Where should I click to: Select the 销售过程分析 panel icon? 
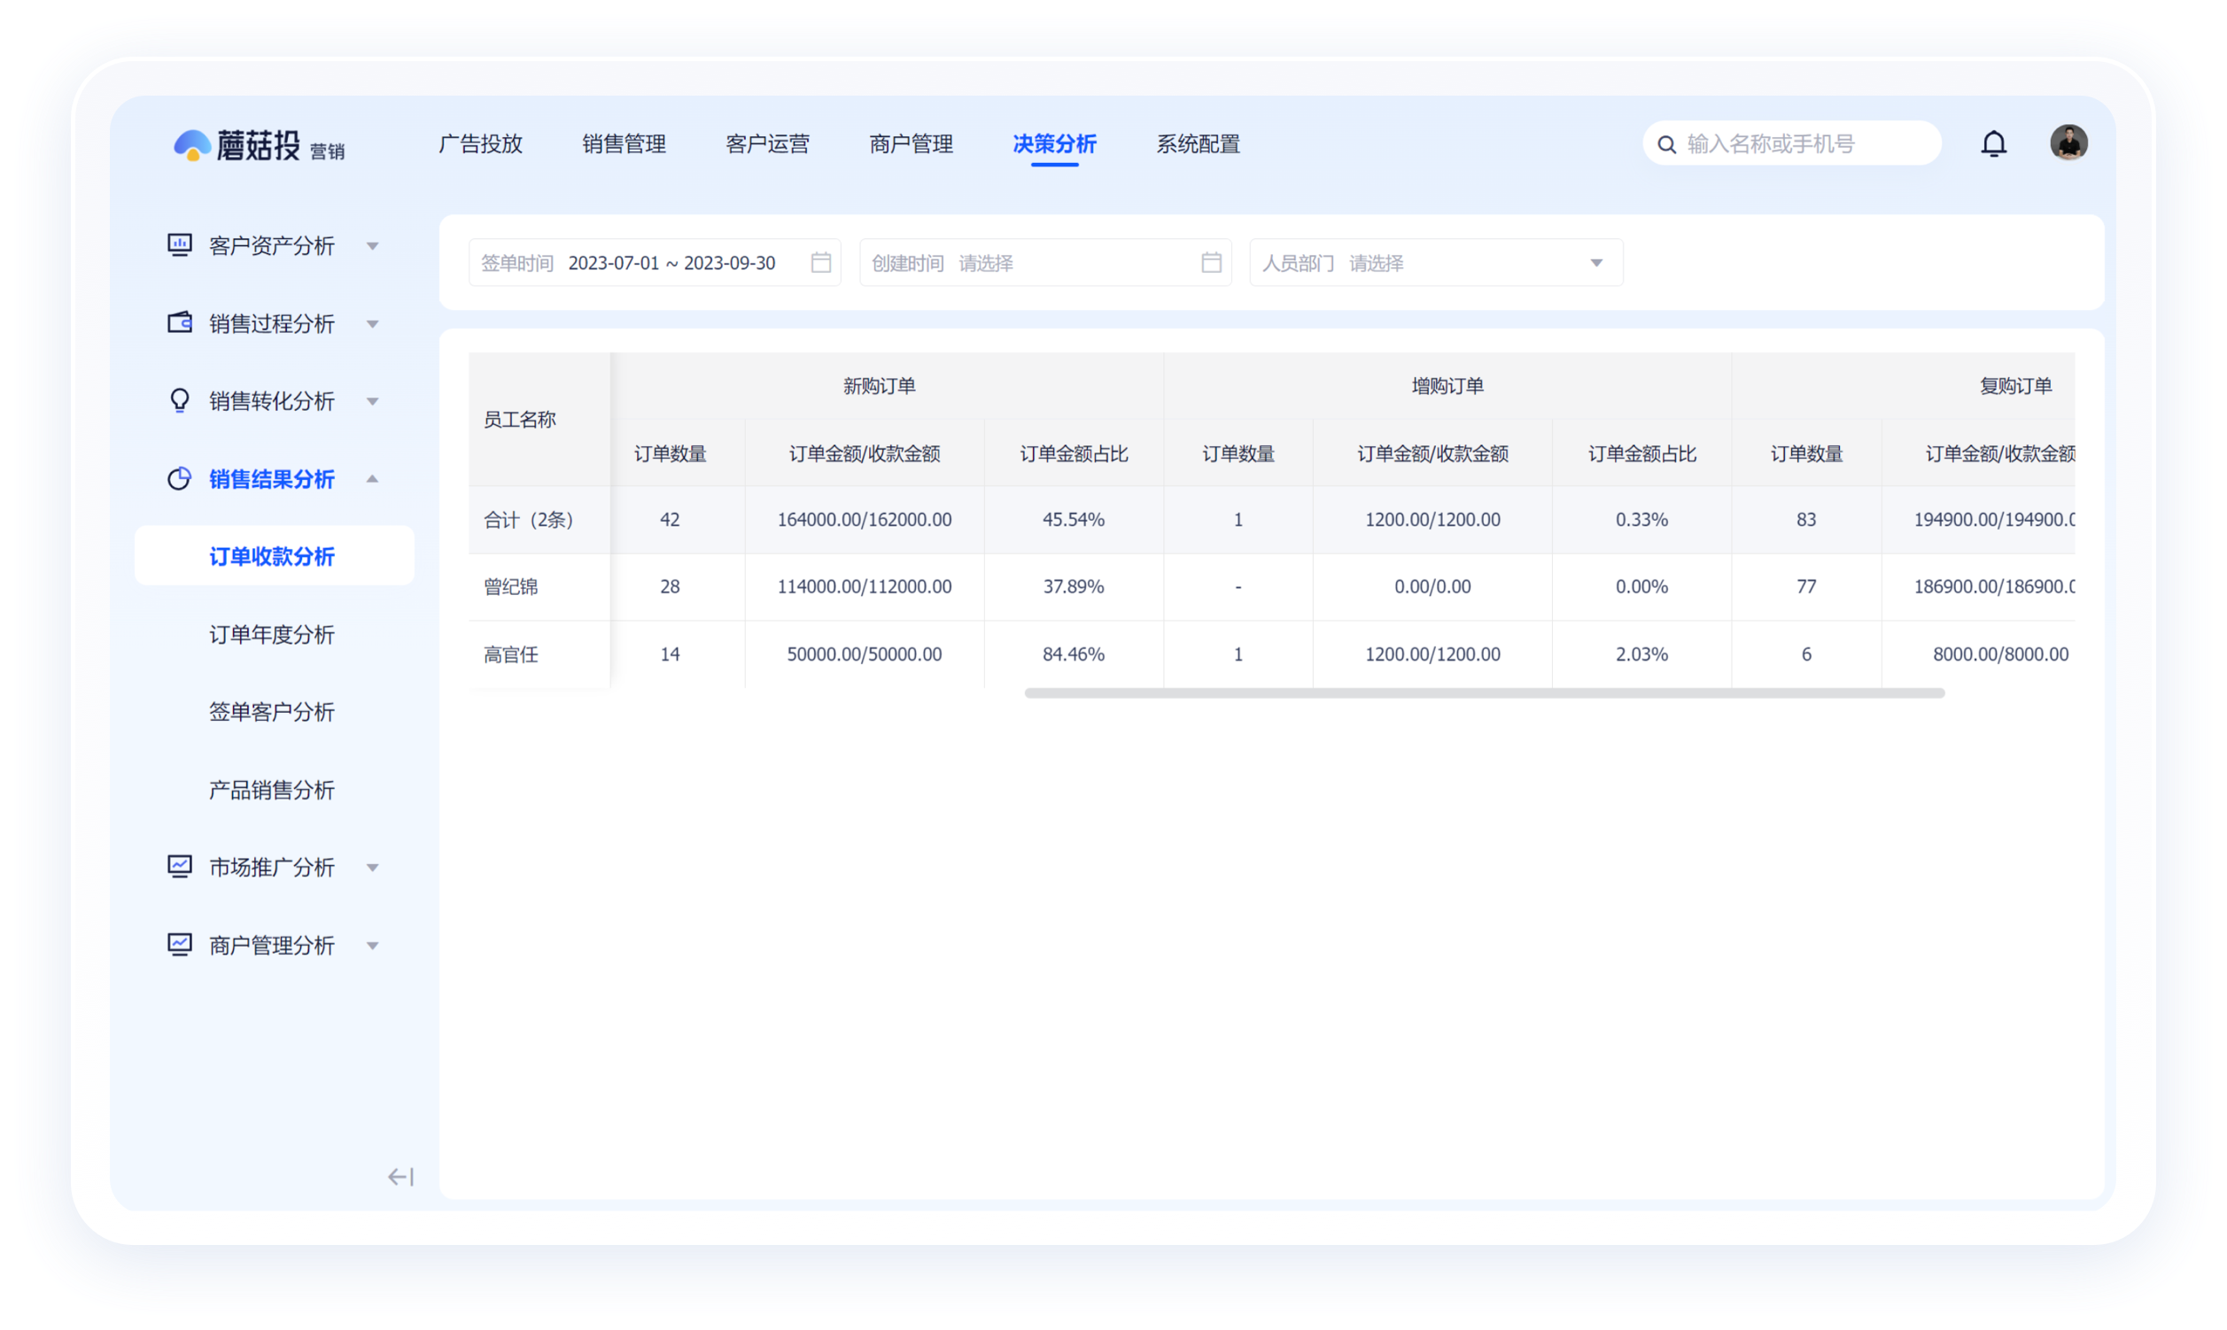click(x=179, y=322)
